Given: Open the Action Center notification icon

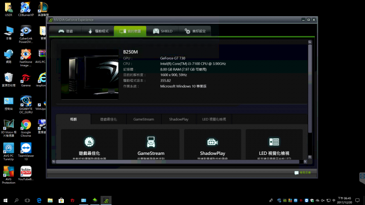Looking at the screenshot, I should pyautogui.click(x=357, y=200).
